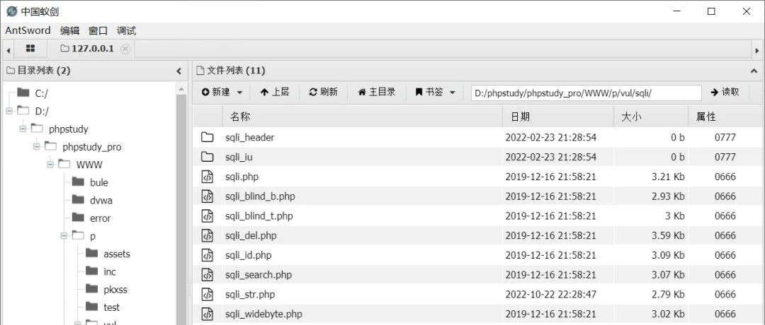
Task: Open the 编辑 menu
Action: click(x=69, y=30)
